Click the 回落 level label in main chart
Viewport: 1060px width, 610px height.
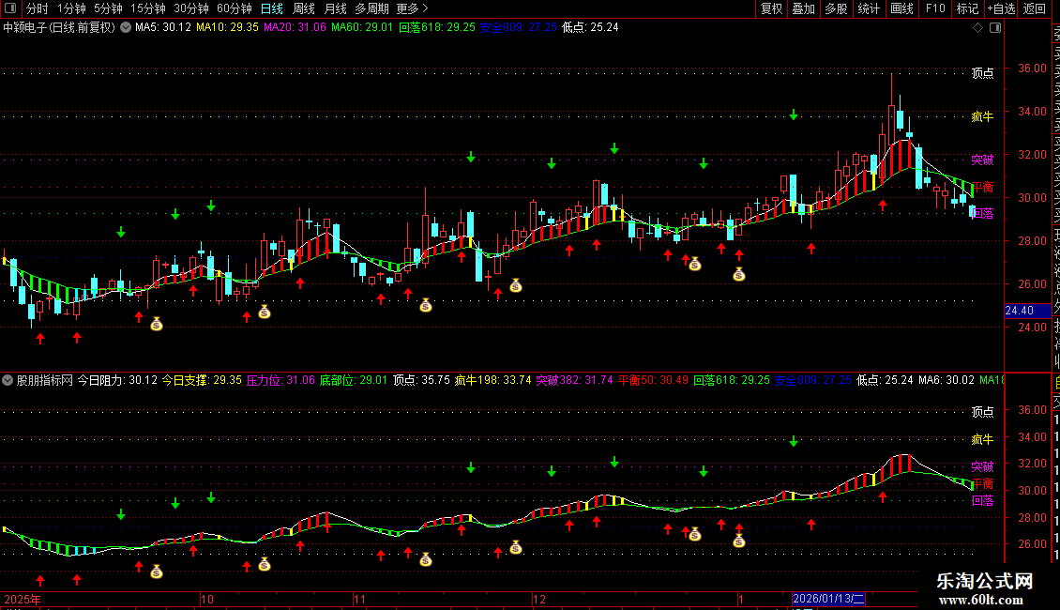point(982,213)
